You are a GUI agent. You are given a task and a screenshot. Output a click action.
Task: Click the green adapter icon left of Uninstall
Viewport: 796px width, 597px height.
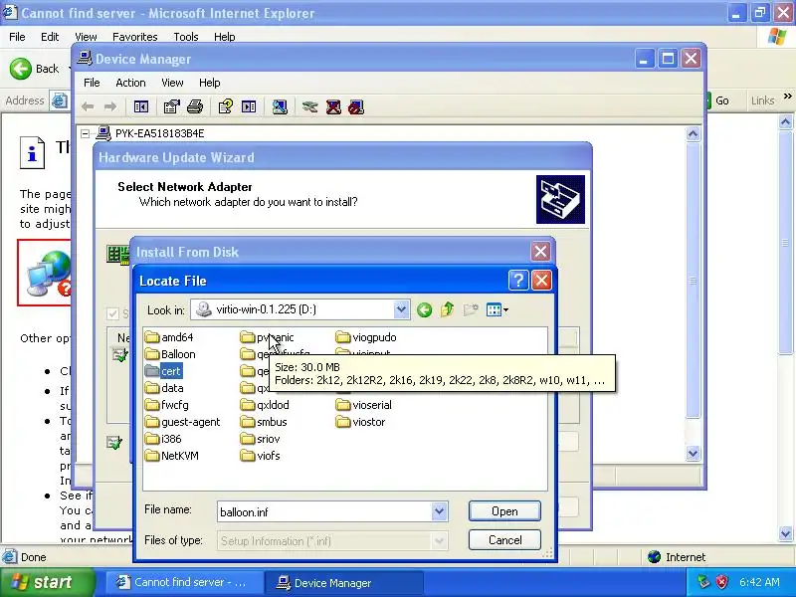(309, 106)
